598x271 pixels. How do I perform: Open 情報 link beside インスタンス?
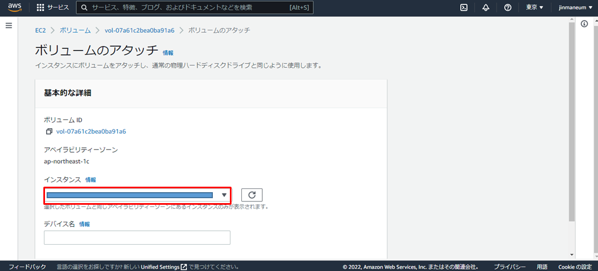point(91,180)
